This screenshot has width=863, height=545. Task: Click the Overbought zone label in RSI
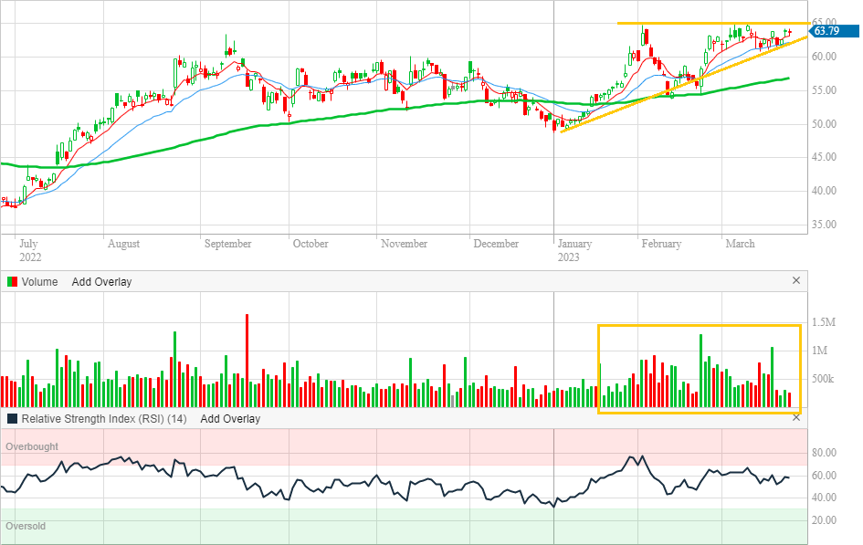[32, 447]
